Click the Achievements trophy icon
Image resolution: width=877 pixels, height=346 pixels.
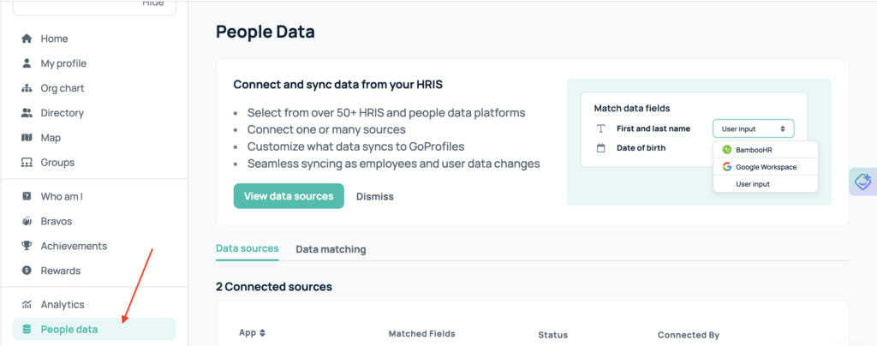click(27, 246)
